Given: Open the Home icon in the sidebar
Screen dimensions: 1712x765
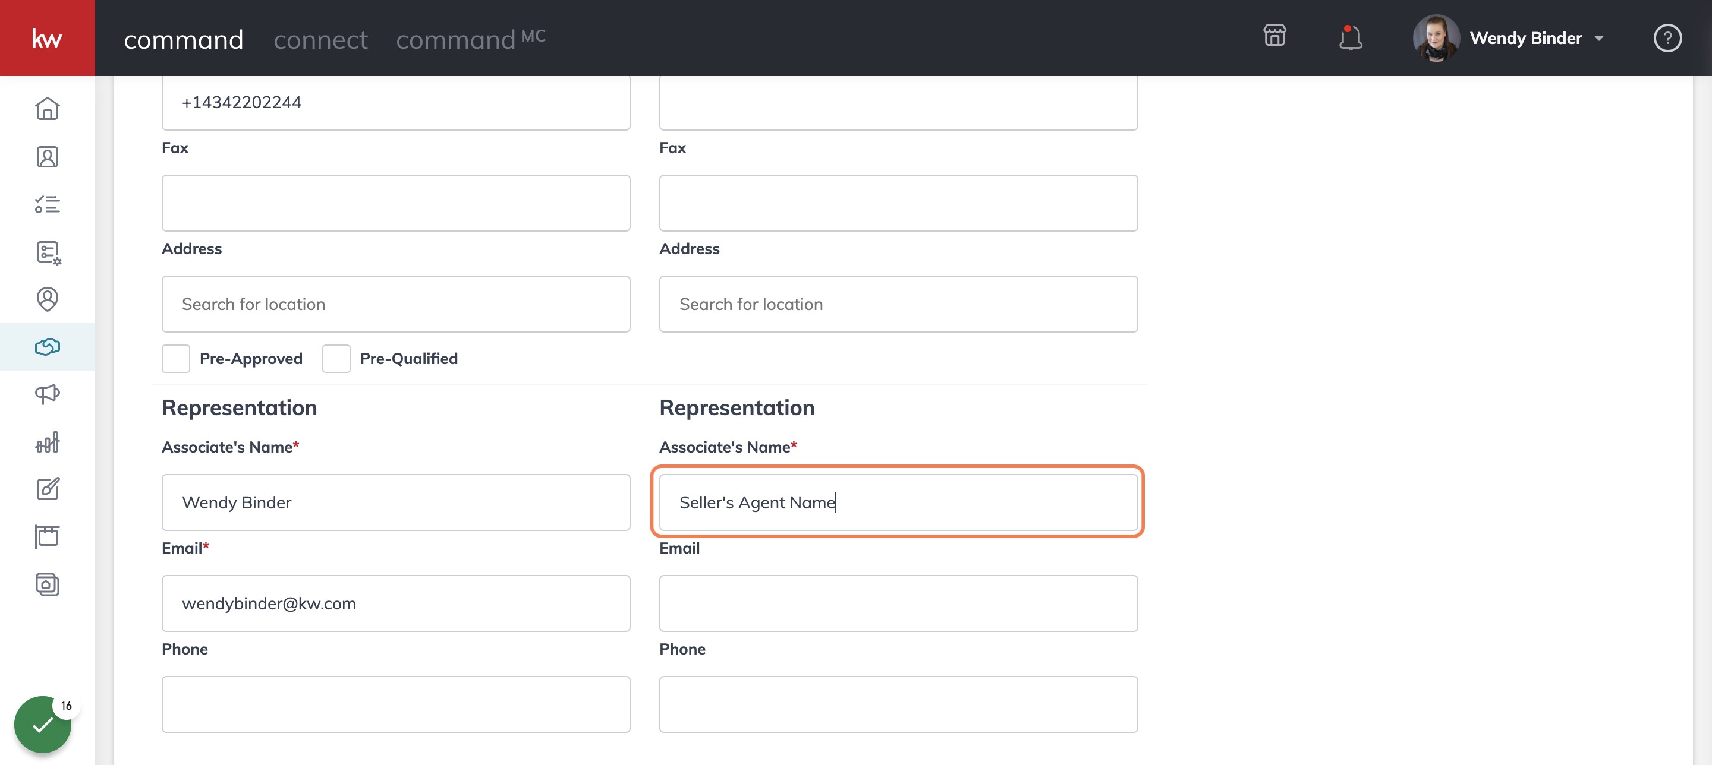Looking at the screenshot, I should click(47, 109).
